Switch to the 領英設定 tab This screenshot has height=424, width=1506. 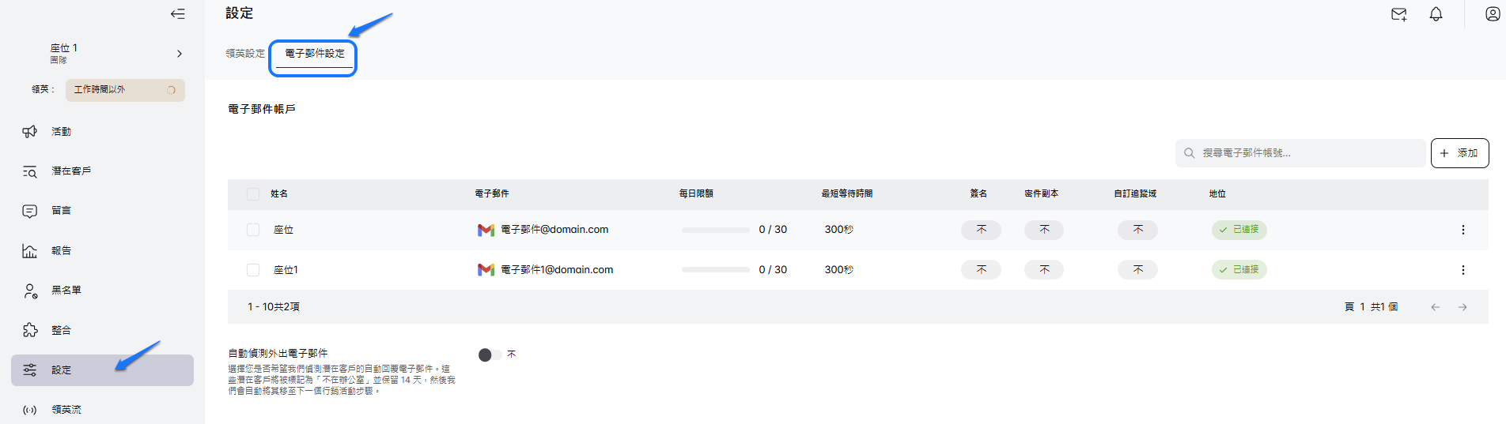point(245,54)
